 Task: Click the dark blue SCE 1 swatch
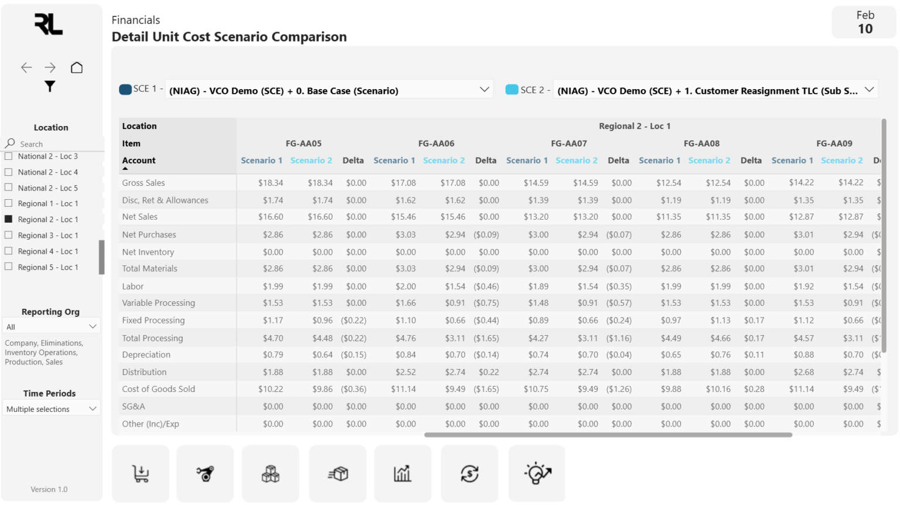(x=125, y=90)
